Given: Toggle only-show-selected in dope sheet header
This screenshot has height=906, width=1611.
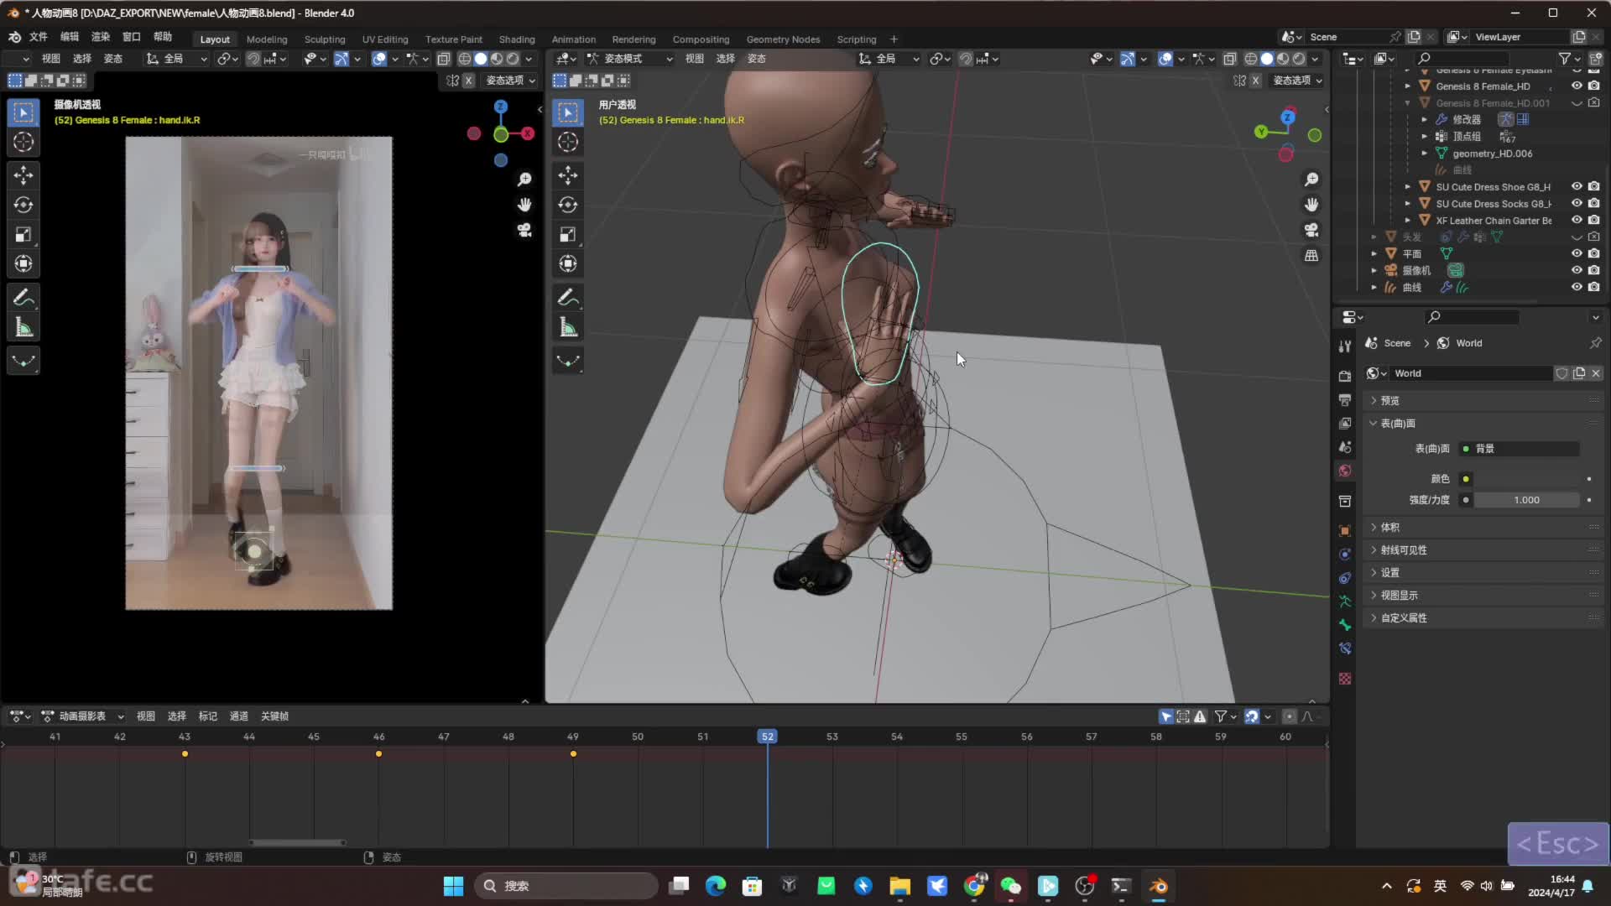Looking at the screenshot, I should (1166, 716).
